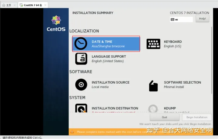Click home icon in the 主页 tab
Viewport: 218px width, 139px height.
[x=4, y=5]
